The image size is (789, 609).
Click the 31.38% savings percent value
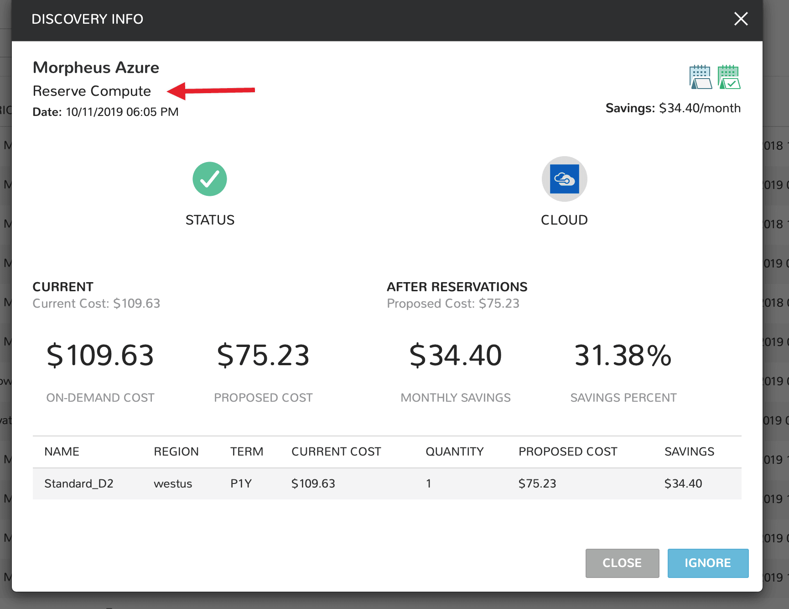(623, 356)
